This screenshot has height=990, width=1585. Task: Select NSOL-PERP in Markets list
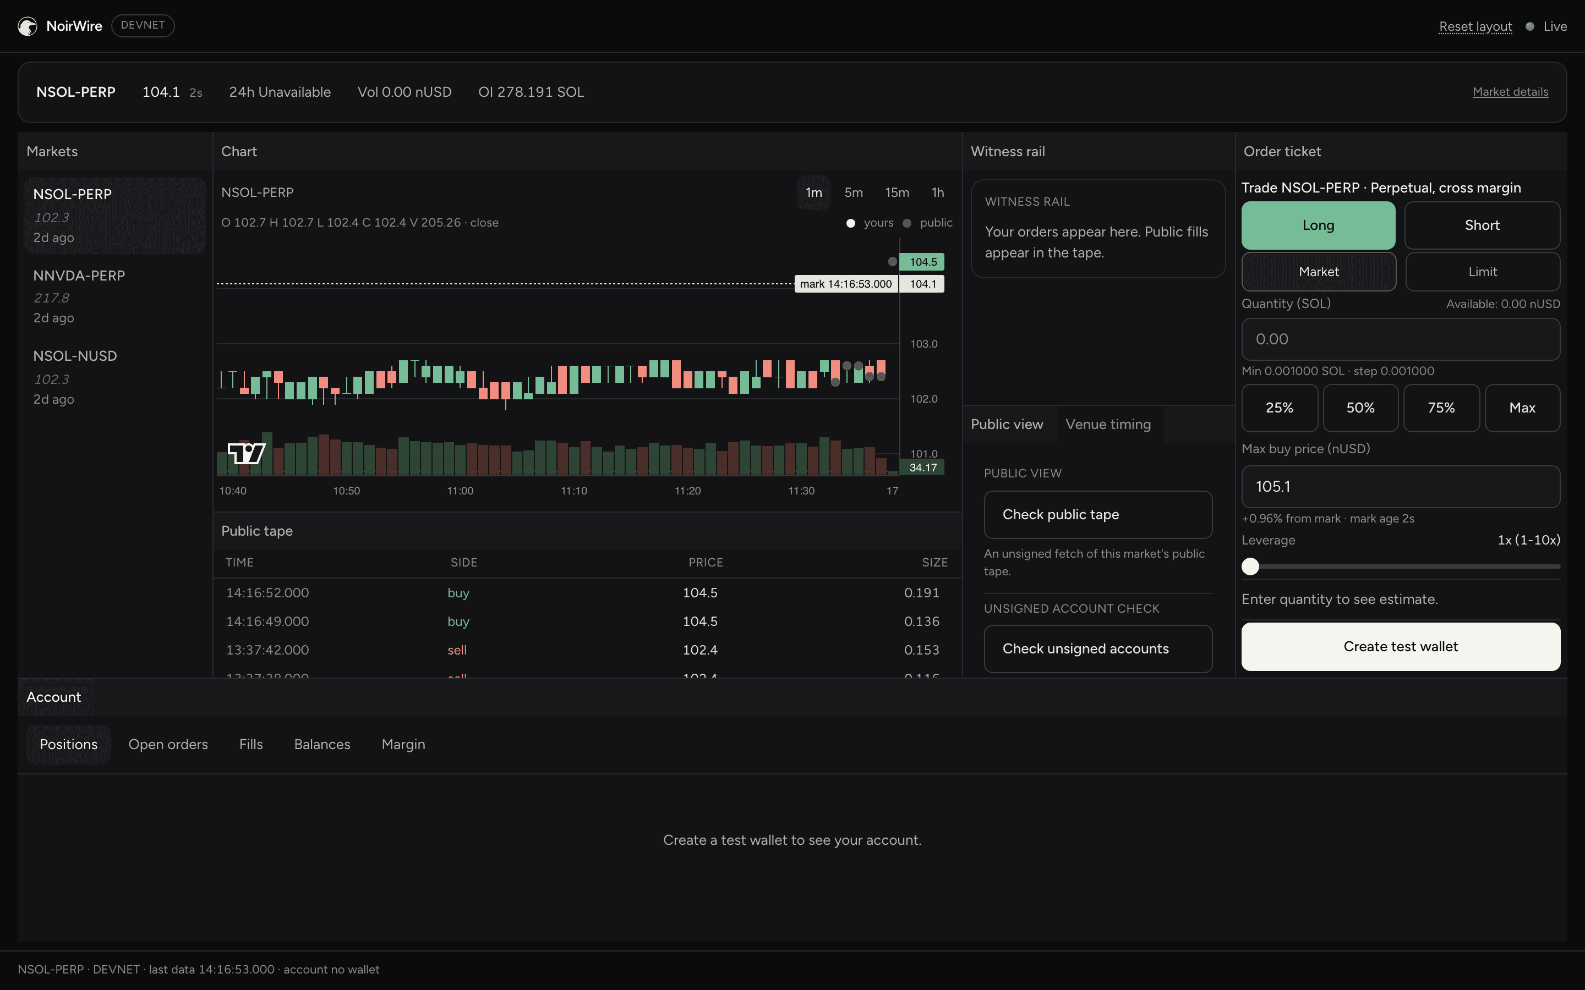[x=114, y=216]
